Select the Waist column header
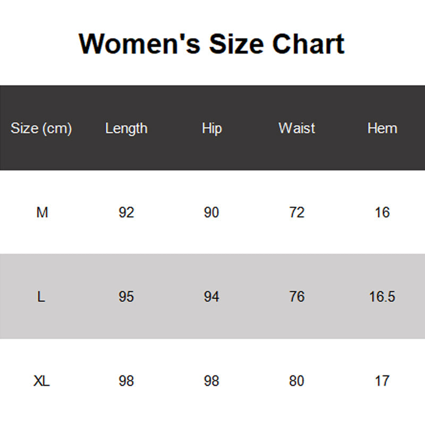The width and height of the screenshot is (425, 423). coord(296,128)
